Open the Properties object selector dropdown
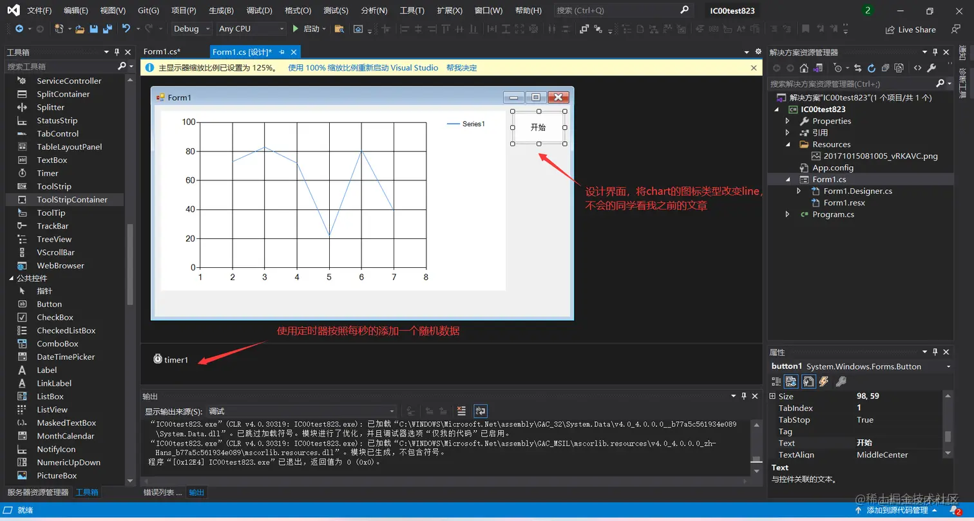This screenshot has width=974, height=521. pos(948,366)
